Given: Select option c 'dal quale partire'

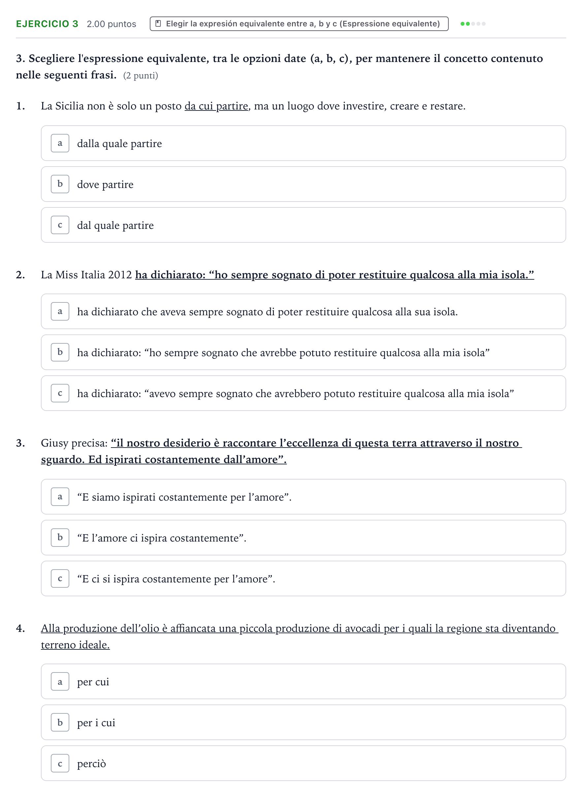Looking at the screenshot, I should tap(303, 225).
